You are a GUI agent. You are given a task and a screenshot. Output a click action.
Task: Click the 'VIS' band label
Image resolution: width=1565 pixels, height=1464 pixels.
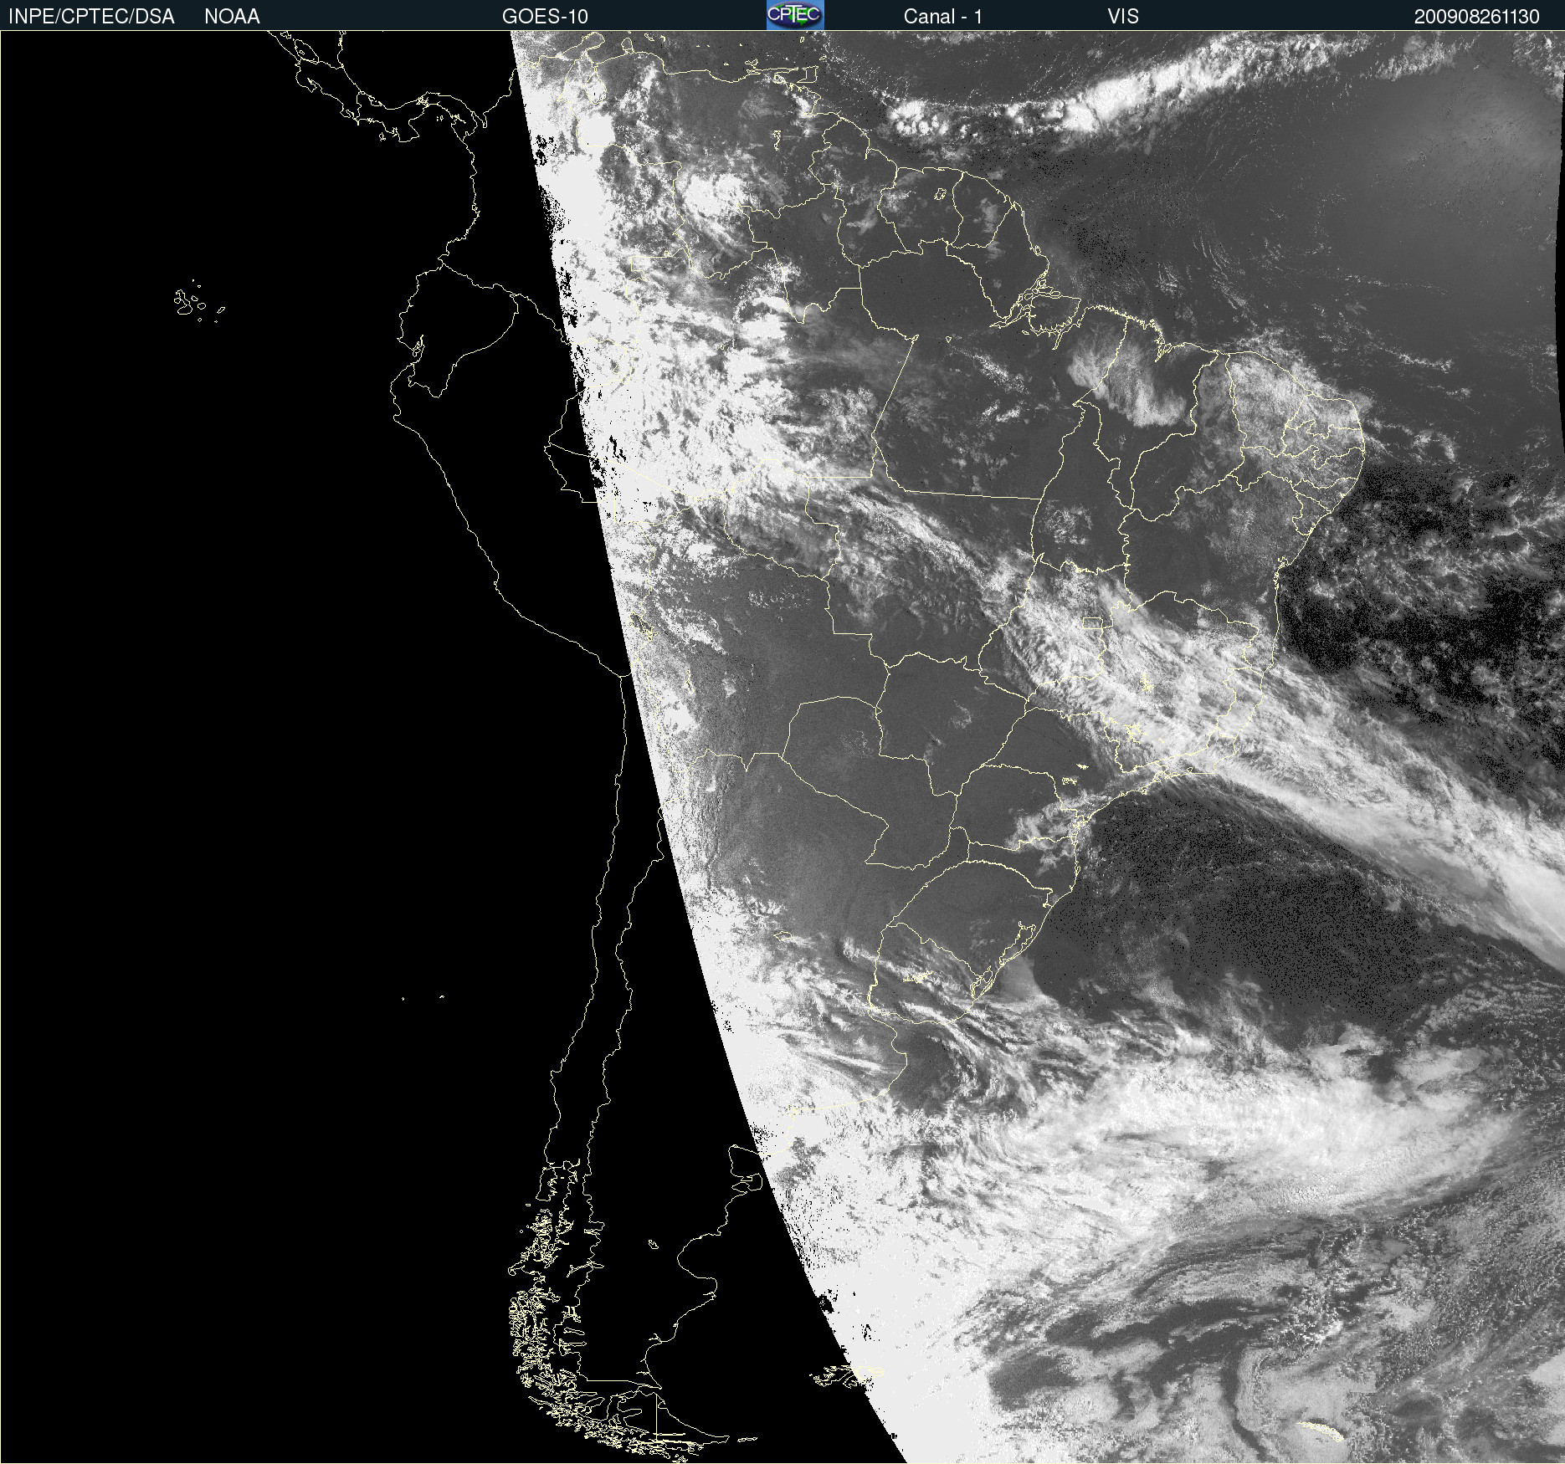click(x=1123, y=17)
